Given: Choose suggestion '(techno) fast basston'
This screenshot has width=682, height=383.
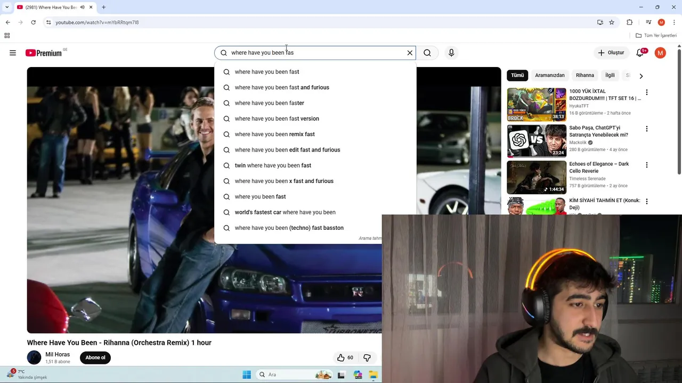Looking at the screenshot, I should 315,228.
